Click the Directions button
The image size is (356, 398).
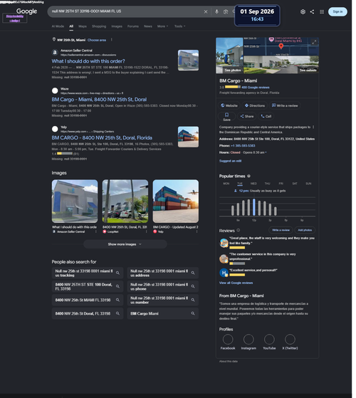(x=254, y=105)
